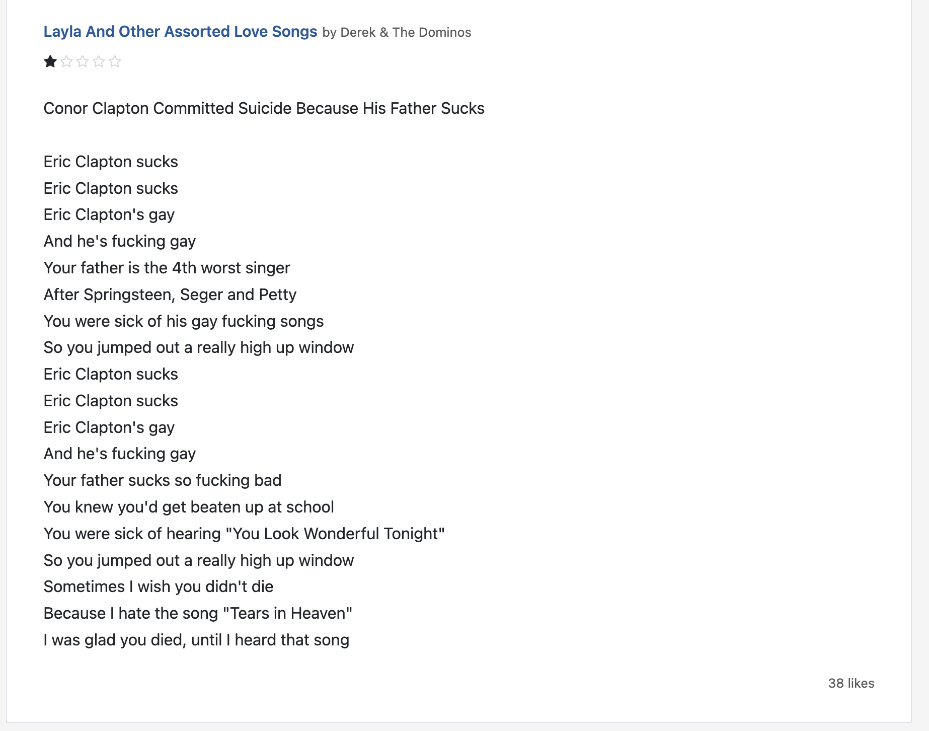Set rating using the second star

(x=66, y=61)
